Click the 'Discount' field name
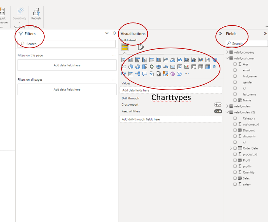This screenshot has width=268, height=222. [249, 130]
